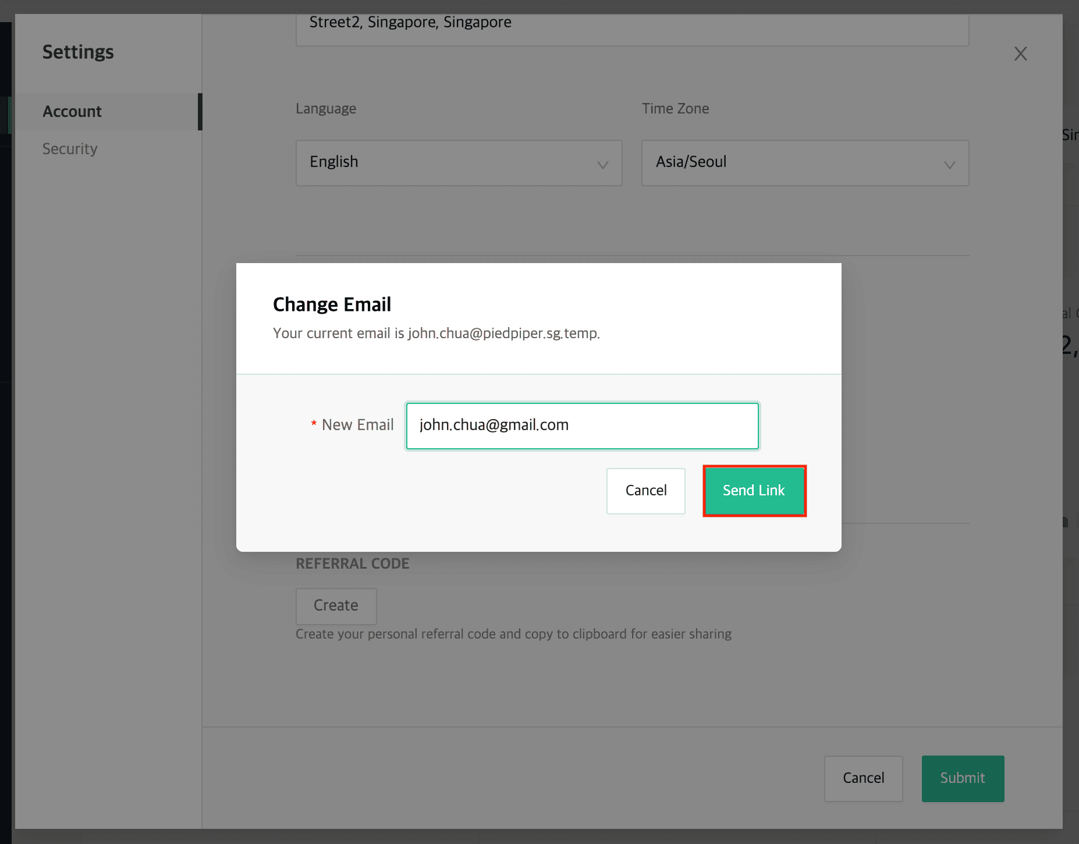Cancel the Change Email dialog
1079x844 pixels.
pos(646,491)
